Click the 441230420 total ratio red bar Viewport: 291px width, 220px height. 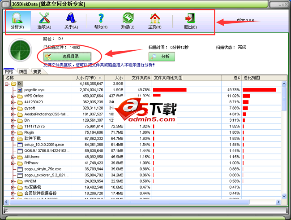245,102
